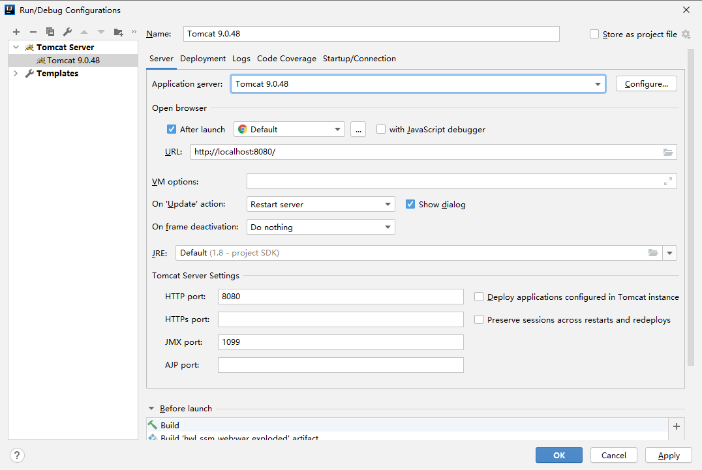Open On 'Update' action dropdown
The image size is (702, 470).
coord(320,205)
